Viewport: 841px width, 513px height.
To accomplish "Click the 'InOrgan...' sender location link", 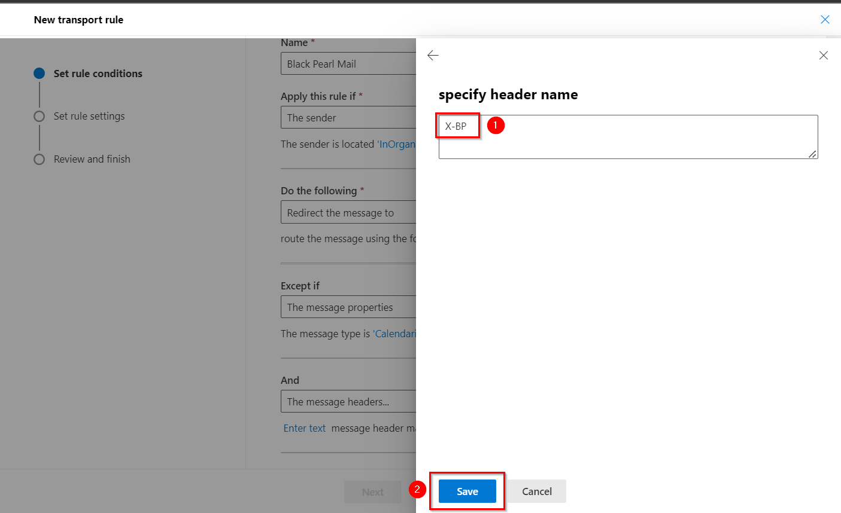I will (396, 144).
